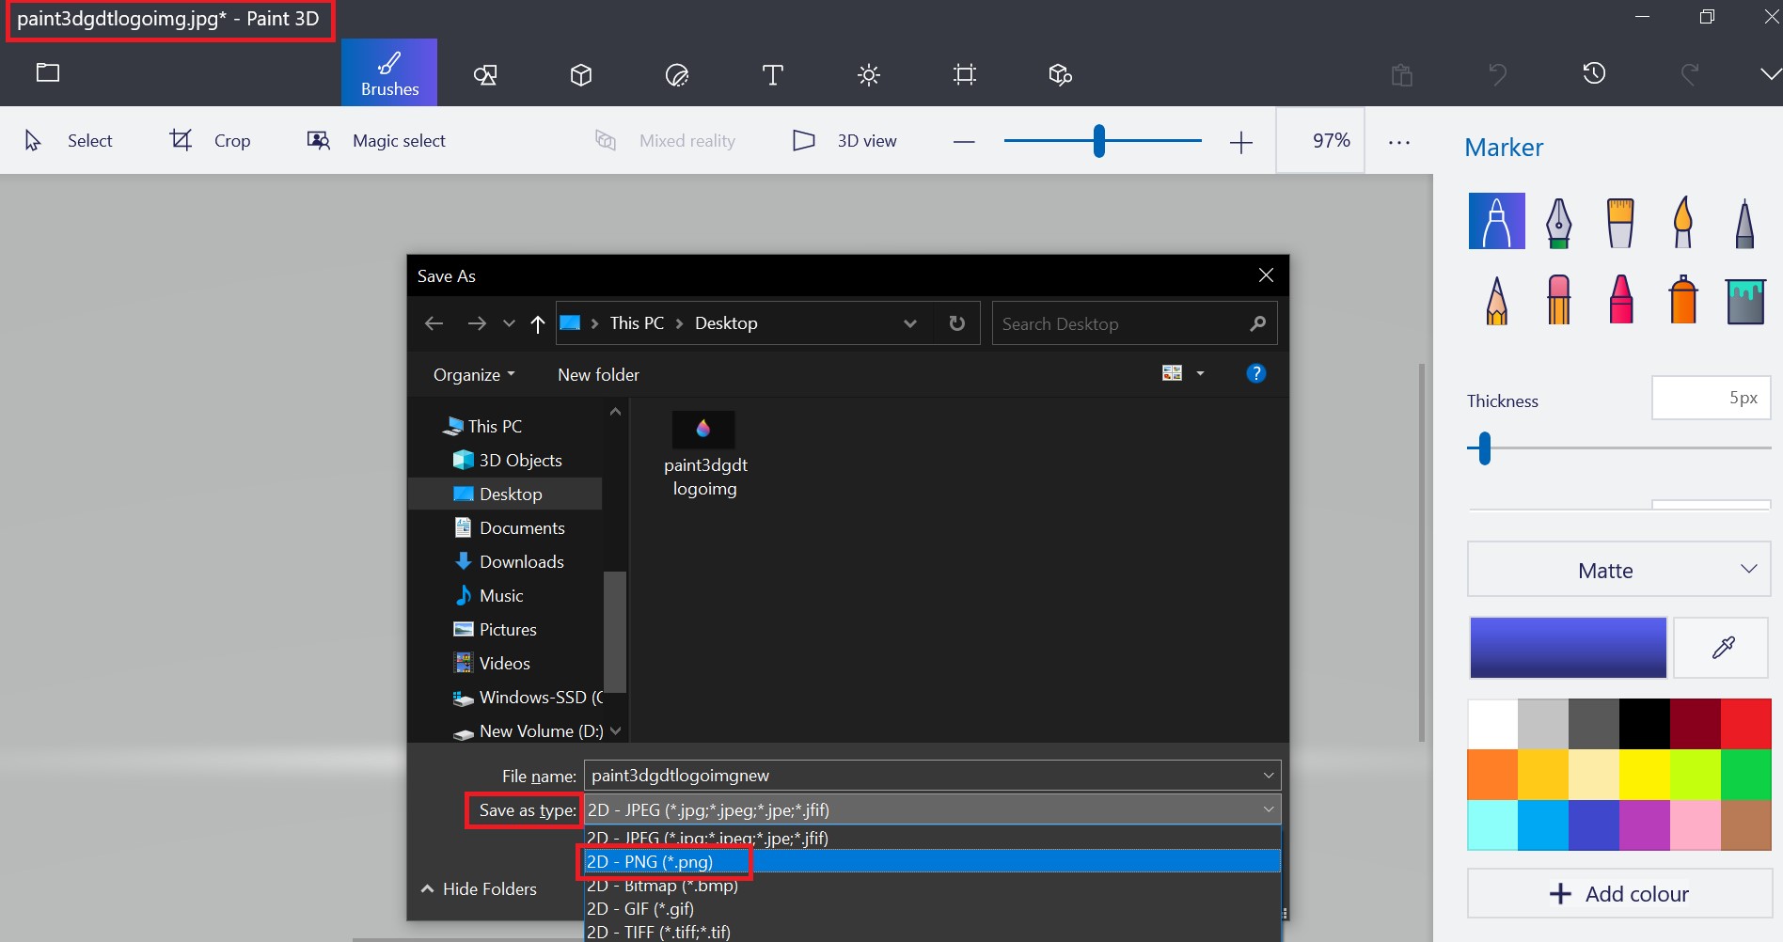Click the Undo arrow icon

point(1498,74)
